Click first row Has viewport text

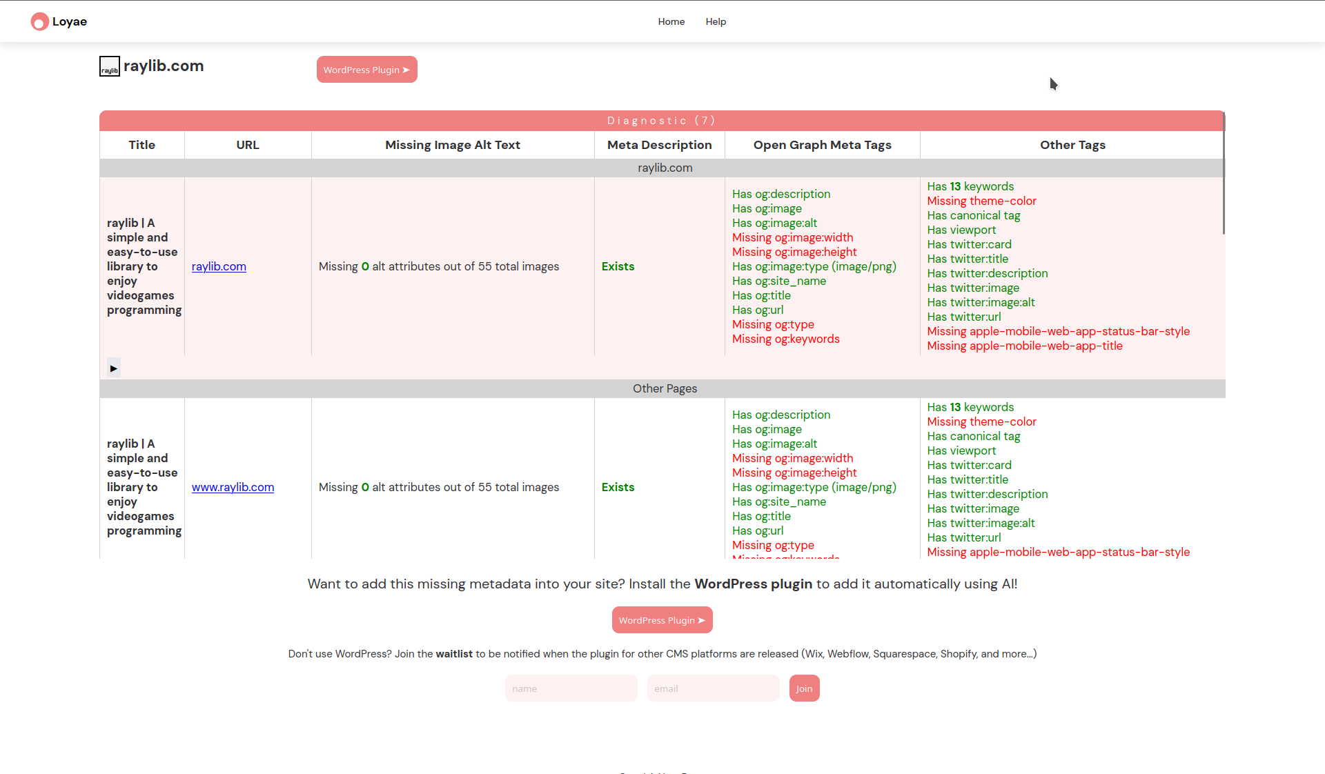click(961, 230)
